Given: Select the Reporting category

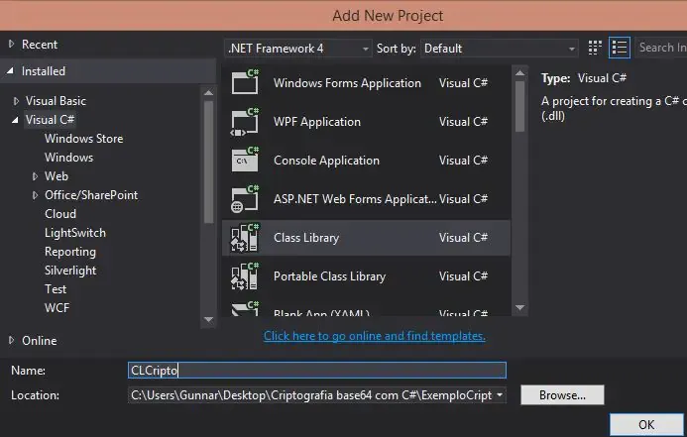Looking at the screenshot, I should [x=70, y=252].
